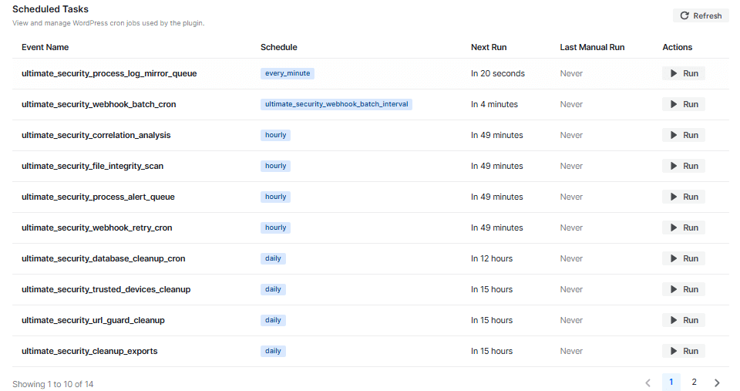
Task: Click the ultimate_security_webhook_batch_interval schedule badge
Action: [336, 104]
